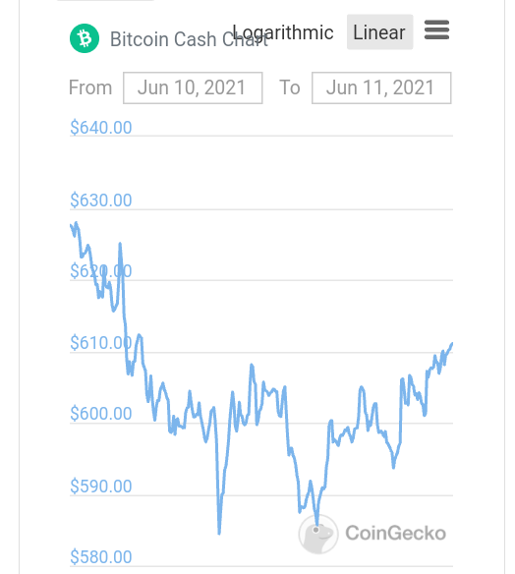Switch the chart to Logarithmic scale
The image size is (515, 574).
(283, 32)
